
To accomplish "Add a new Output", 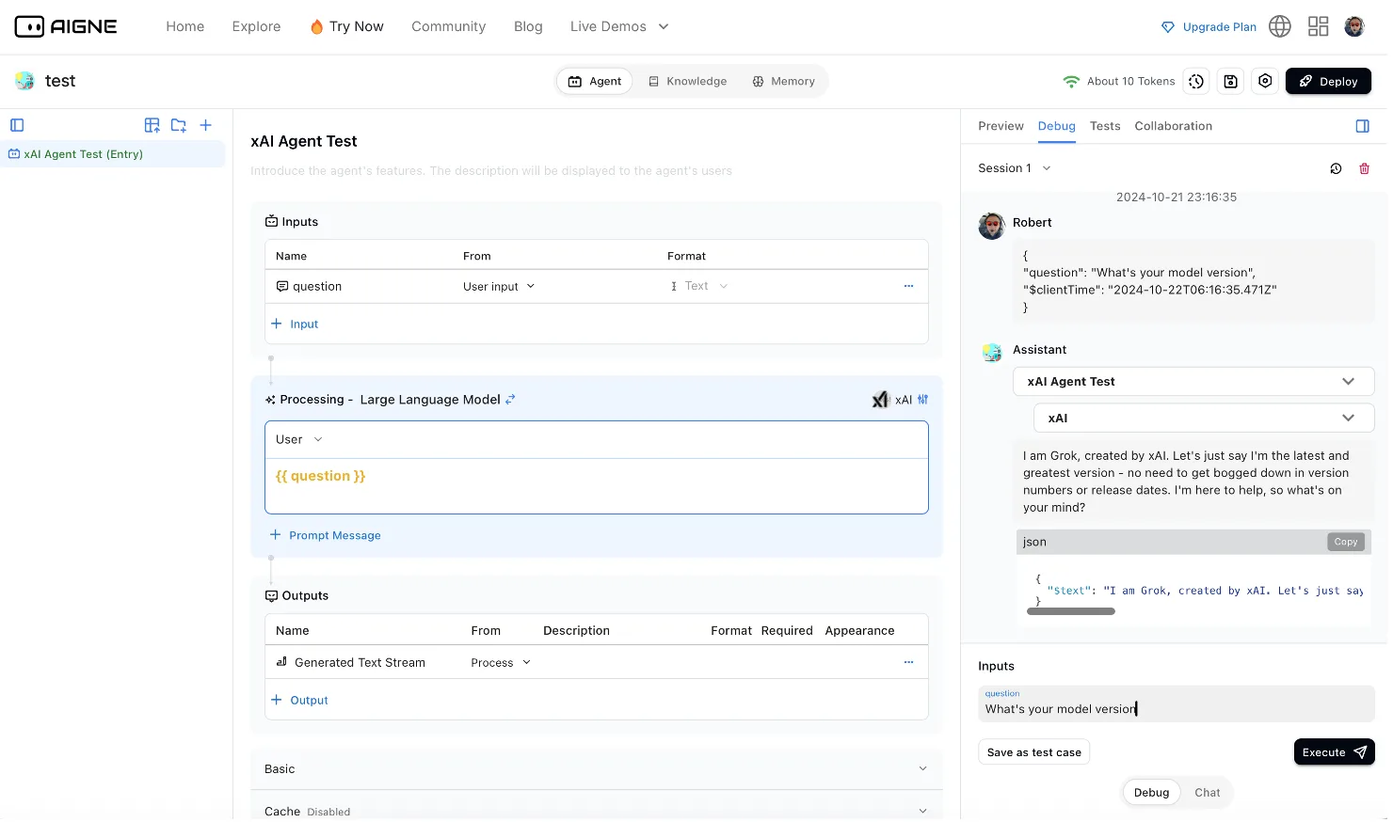I will [x=299, y=700].
